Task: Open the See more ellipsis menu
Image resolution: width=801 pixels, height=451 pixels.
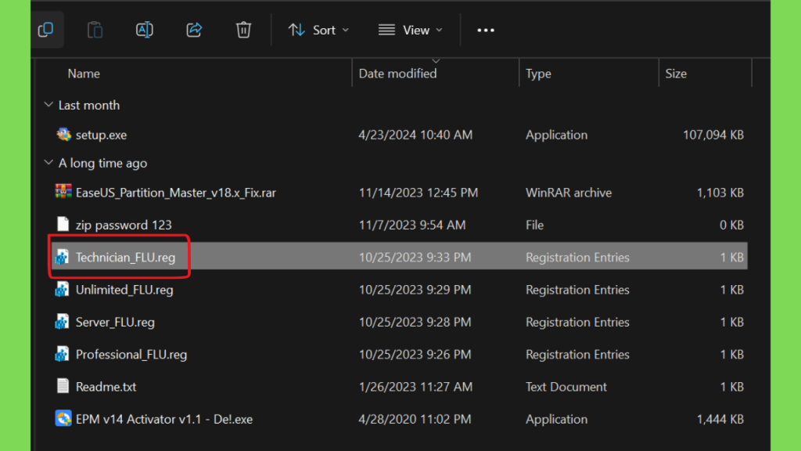Action: pyautogui.click(x=486, y=31)
